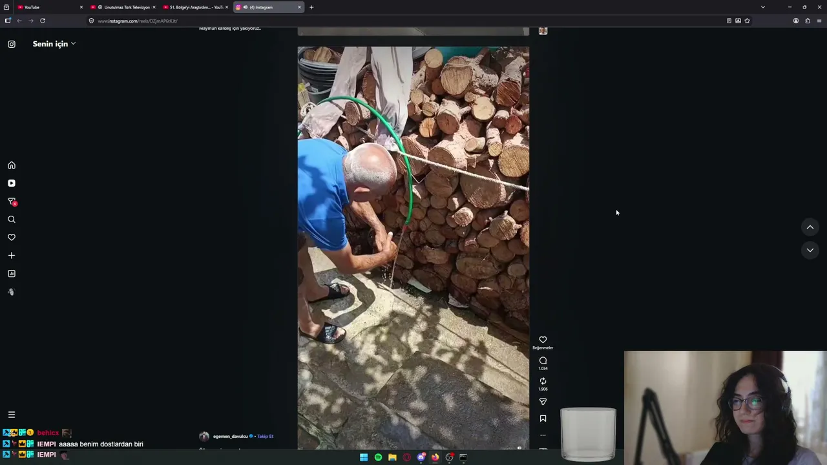Open the Instagram logo home link

pos(12,44)
